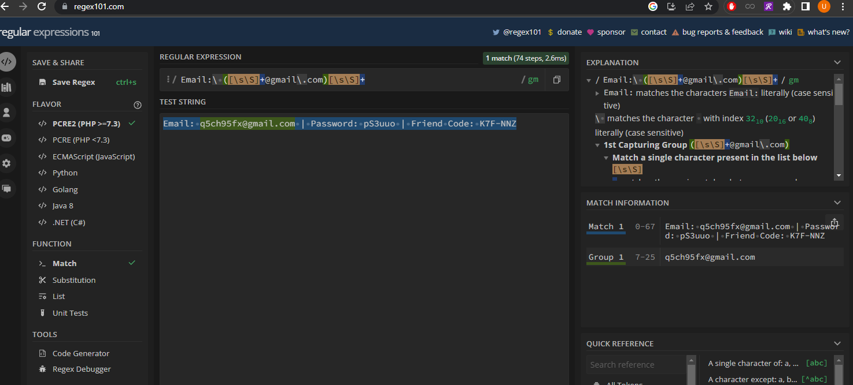The height and width of the screenshot is (385, 853).
Task: Collapse the Quick Reference panel chevron
Action: [837, 343]
